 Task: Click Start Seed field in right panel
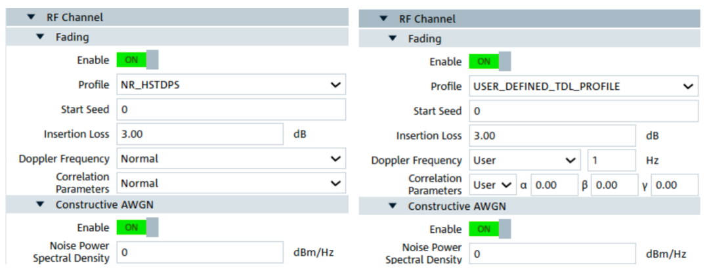coord(584,111)
